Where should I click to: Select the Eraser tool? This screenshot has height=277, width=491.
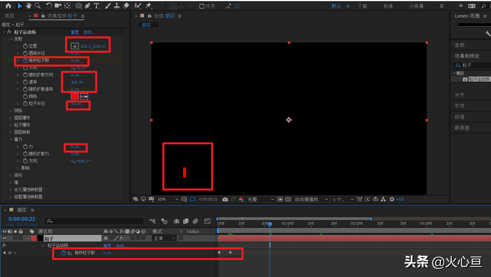126,6
